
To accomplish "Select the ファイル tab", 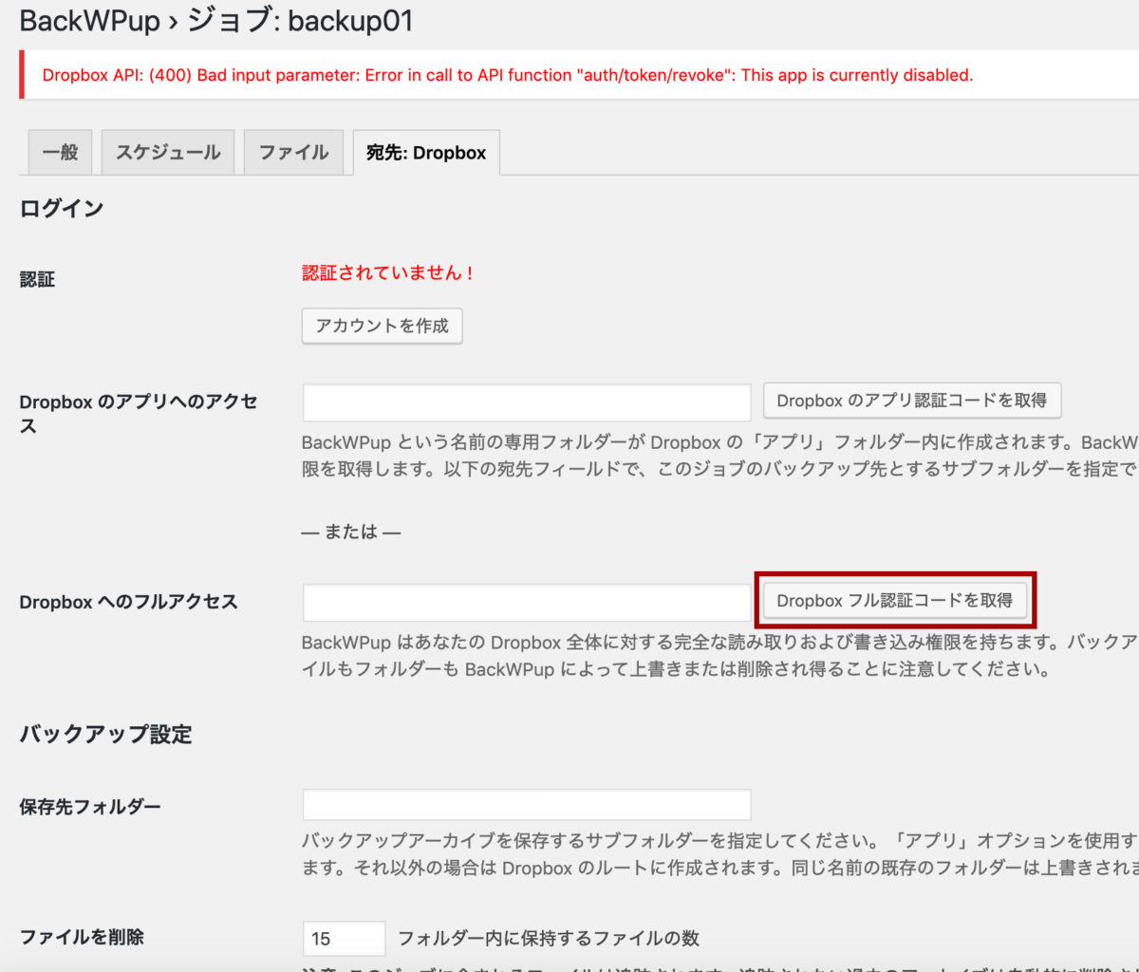I will [293, 152].
